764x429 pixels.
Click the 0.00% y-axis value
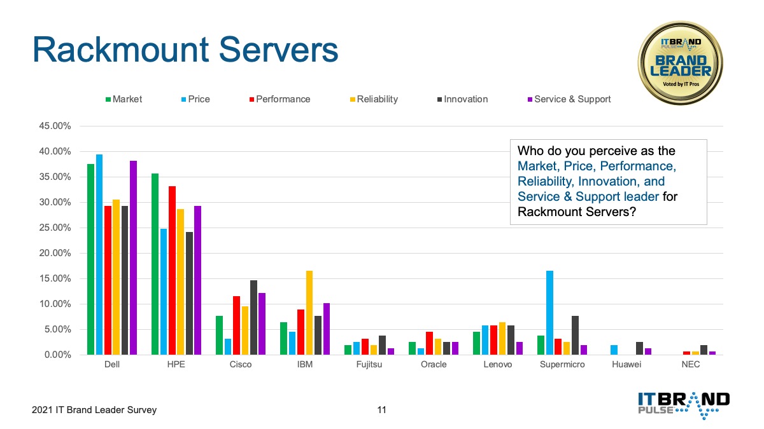click(59, 355)
